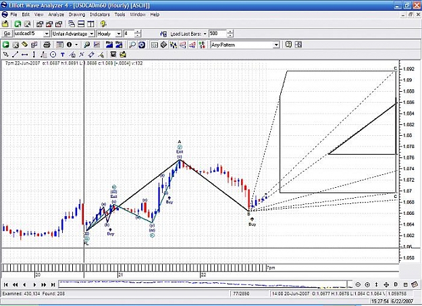Click the yellow question mark help icon
The width and height of the screenshot is (422, 306).
103,24
